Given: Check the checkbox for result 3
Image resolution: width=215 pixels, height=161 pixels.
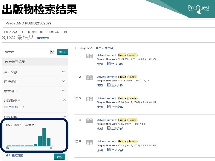Looking at the screenshot, I should click(77, 98).
